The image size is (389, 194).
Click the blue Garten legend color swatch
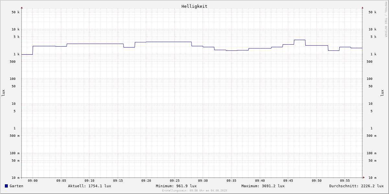(x=6, y=186)
